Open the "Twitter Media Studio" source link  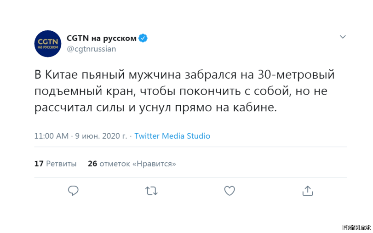point(172,136)
